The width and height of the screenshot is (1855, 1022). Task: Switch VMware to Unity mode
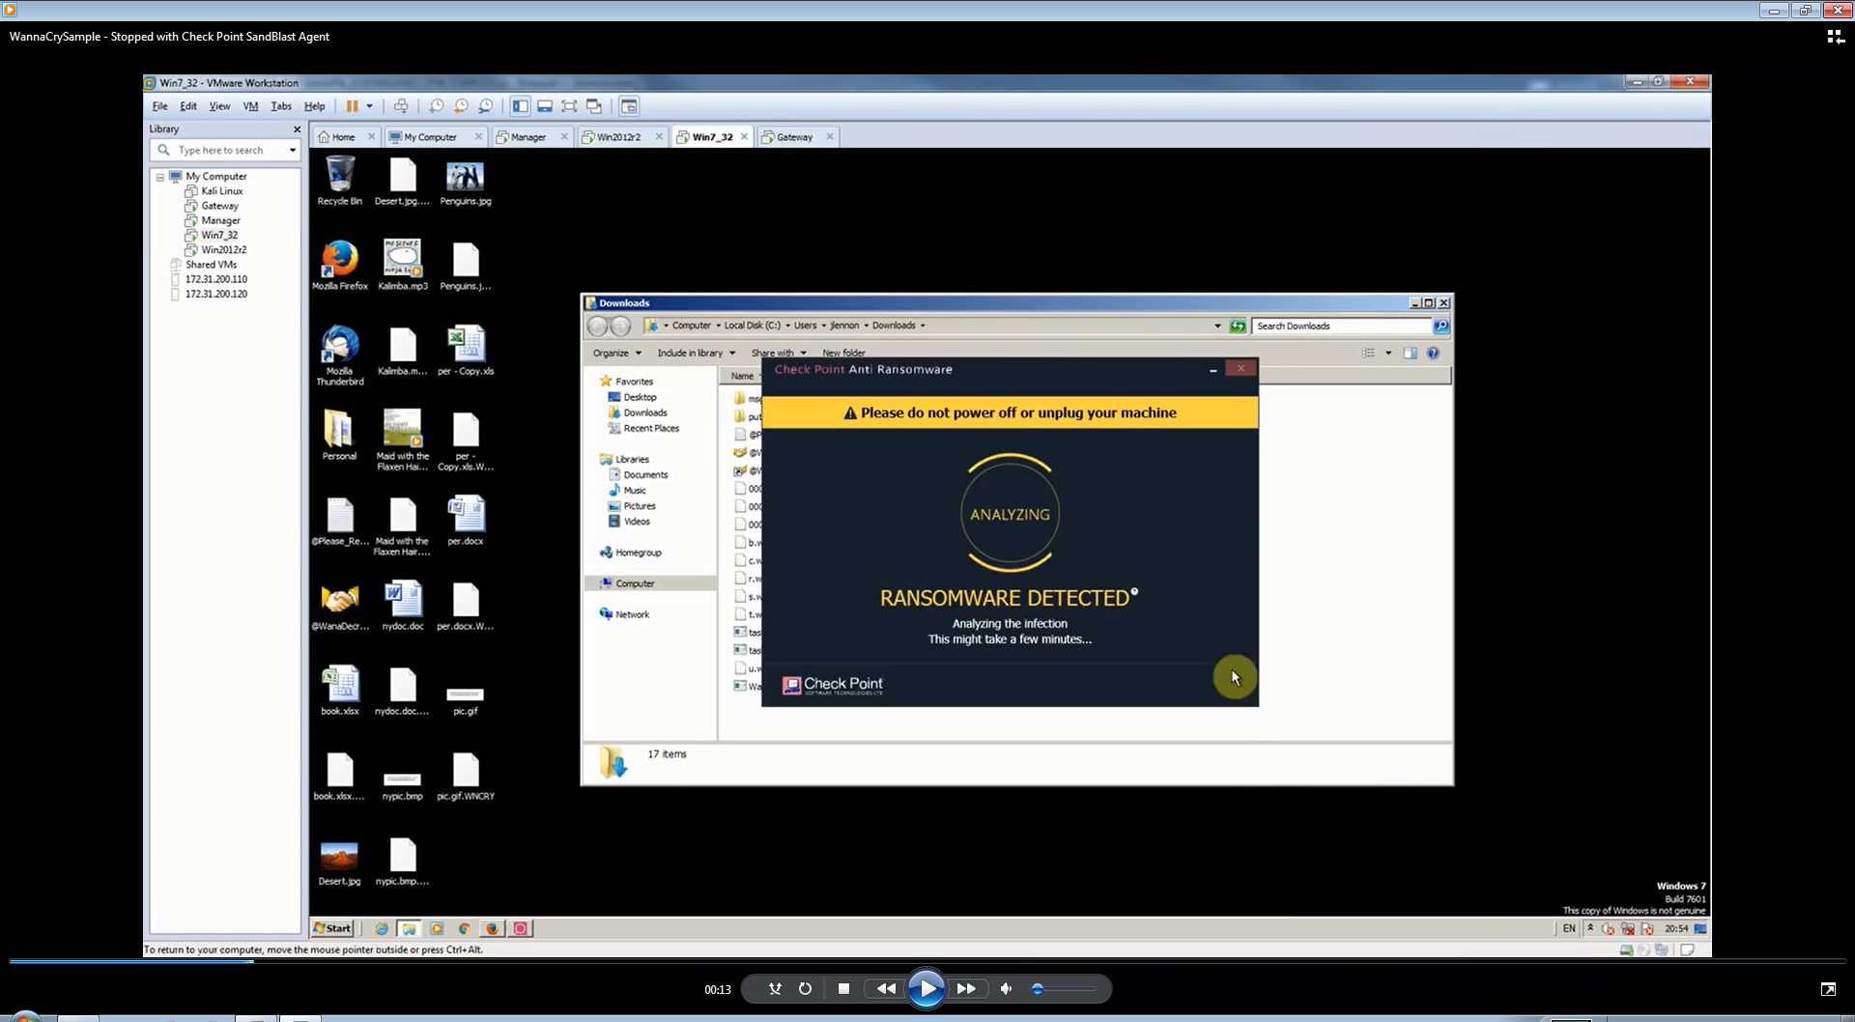click(594, 106)
